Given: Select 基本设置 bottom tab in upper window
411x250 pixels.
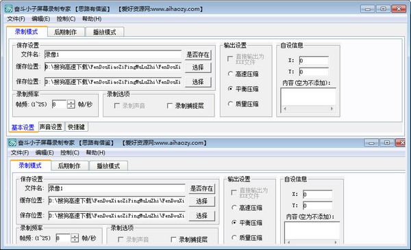Looking at the screenshot, I should pyautogui.click(x=23, y=127).
